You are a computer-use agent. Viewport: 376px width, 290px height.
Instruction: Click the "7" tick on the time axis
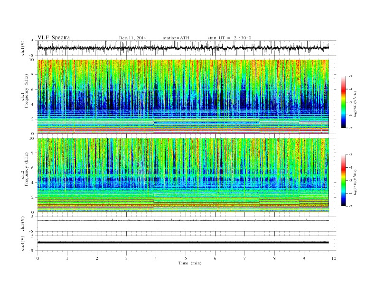click(245, 258)
